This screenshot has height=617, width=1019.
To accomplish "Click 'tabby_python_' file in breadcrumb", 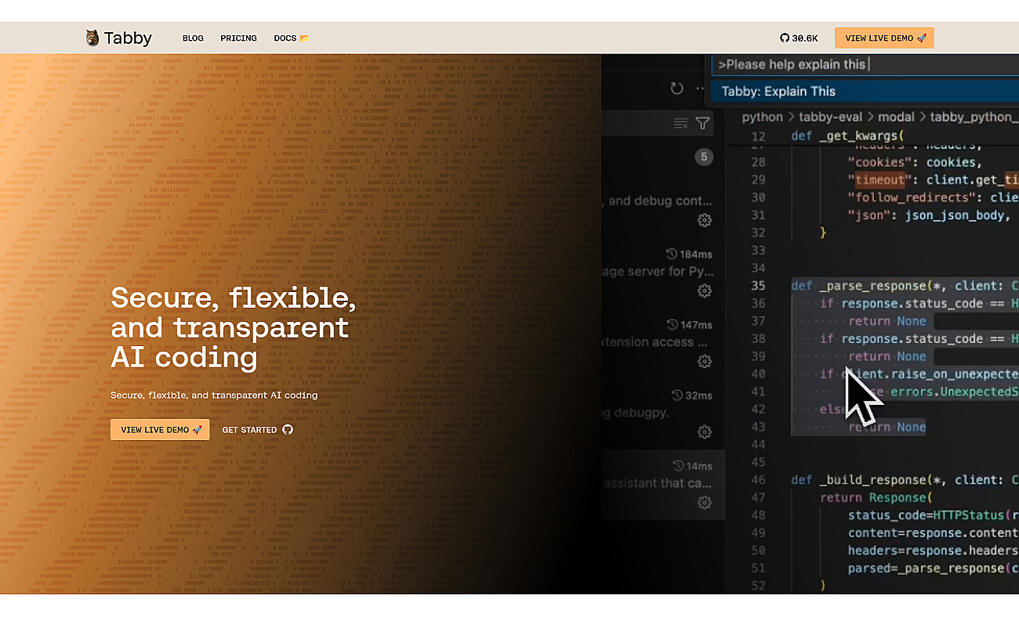I will [974, 117].
